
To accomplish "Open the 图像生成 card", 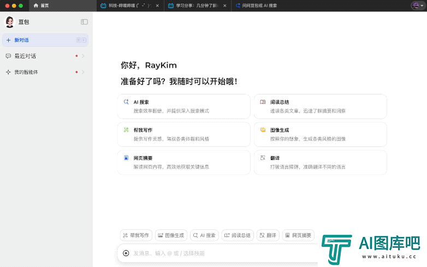I will (320, 134).
